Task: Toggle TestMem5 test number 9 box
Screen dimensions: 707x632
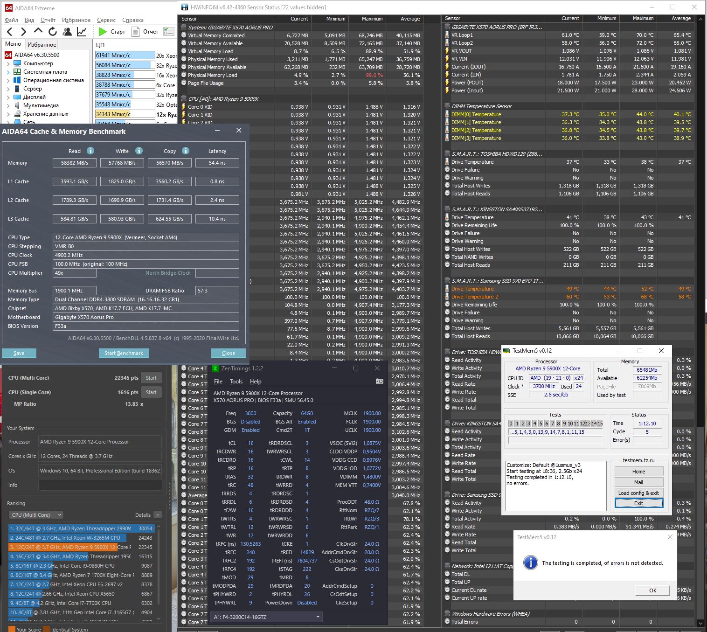Action: click(564, 424)
